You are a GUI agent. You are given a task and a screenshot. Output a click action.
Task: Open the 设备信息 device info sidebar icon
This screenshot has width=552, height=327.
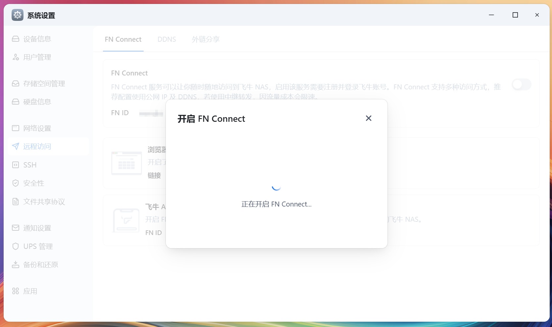tap(16, 39)
